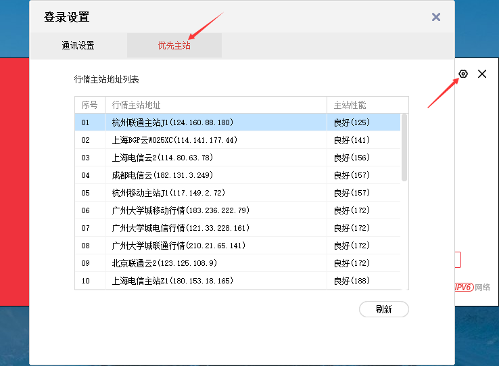This screenshot has height=366, width=499.
Task: Open the gear settings icon in login window
Action: click(x=463, y=74)
